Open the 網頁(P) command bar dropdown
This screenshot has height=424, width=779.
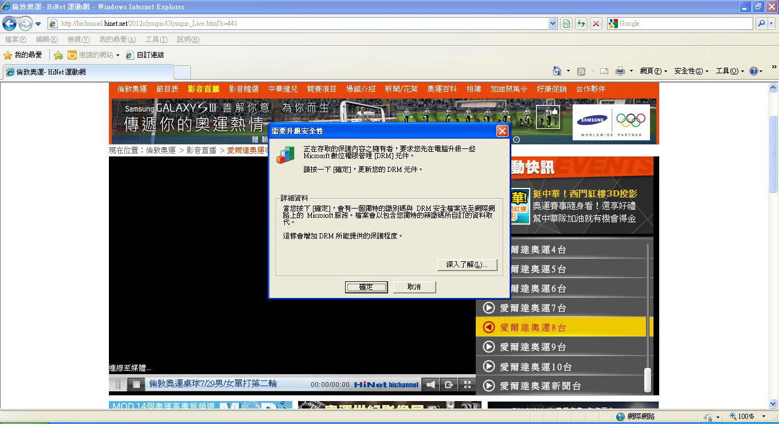653,71
